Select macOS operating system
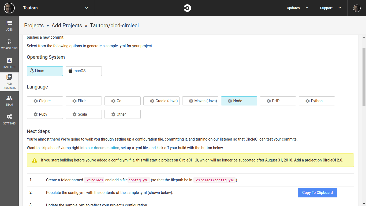Screen dimensions: 366x206 tap(84, 71)
